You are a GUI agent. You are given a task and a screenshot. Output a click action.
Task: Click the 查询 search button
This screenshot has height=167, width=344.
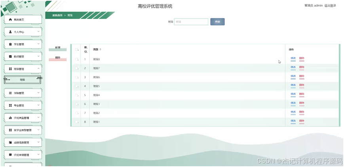click(x=217, y=22)
